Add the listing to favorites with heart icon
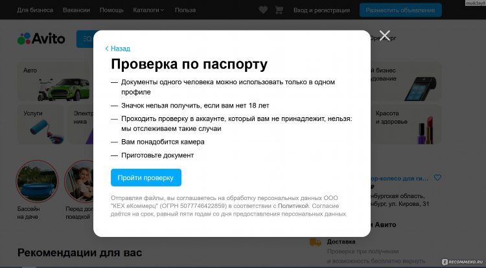 point(437,177)
